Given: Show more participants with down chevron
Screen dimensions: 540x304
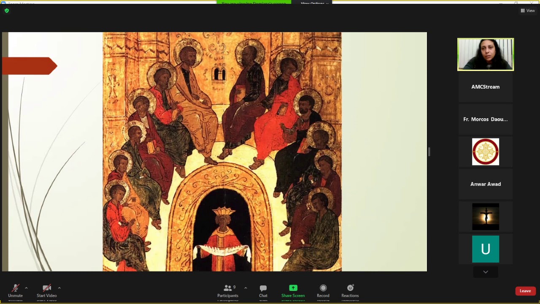Looking at the screenshot, I should click(486, 272).
